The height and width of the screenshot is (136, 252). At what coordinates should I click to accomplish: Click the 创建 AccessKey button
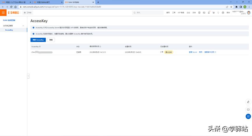(x=38, y=40)
